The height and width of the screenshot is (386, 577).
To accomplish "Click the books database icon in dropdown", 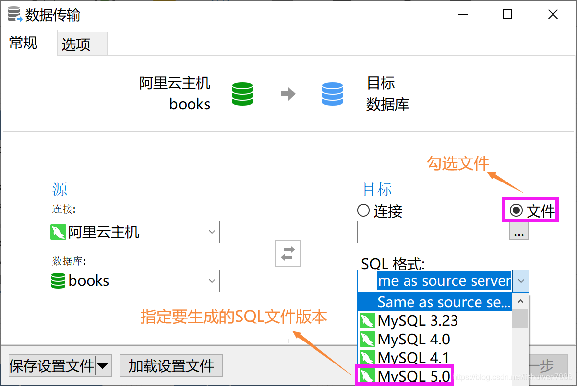I will (58, 281).
